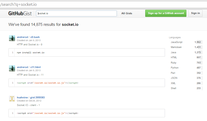
Task: Click the Sign in button
Action: click(x=195, y=13)
